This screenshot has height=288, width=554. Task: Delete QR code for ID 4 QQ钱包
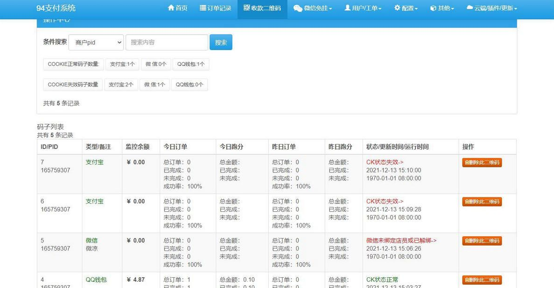coord(482,280)
